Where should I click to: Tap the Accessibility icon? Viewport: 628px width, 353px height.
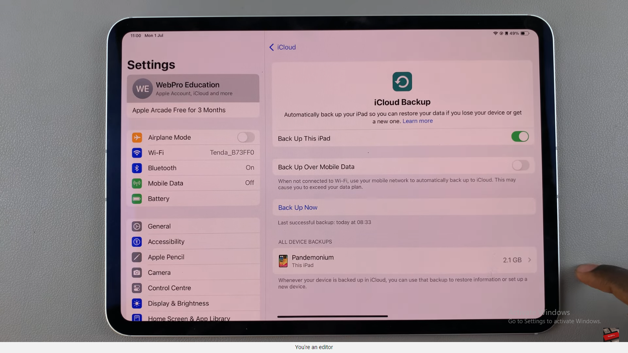[137, 242]
